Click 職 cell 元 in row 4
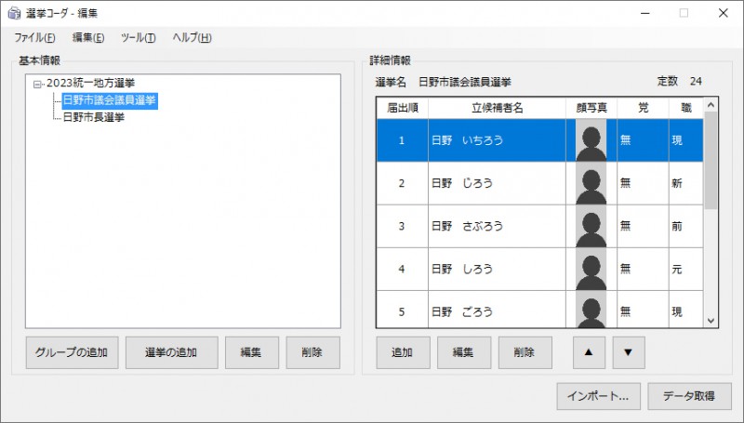This screenshot has height=423, width=744. (685, 269)
